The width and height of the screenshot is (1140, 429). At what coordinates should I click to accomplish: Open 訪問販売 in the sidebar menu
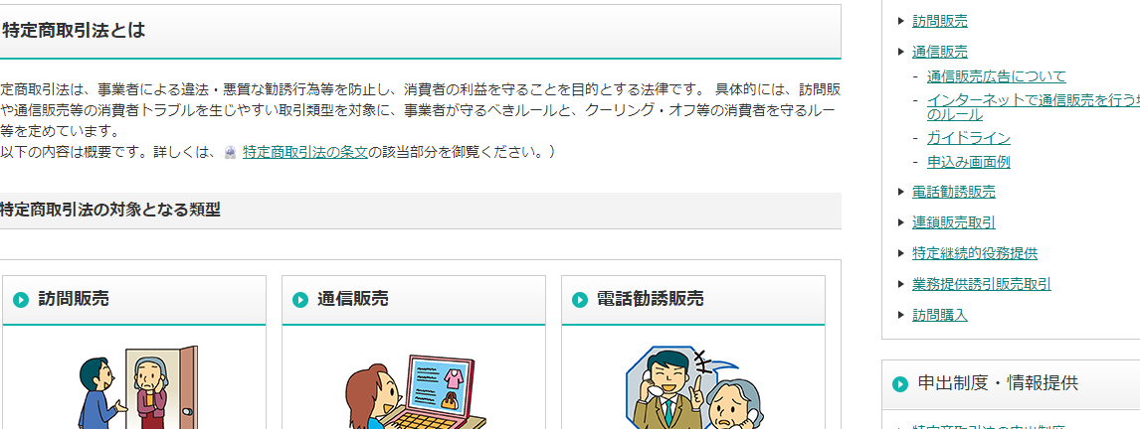coord(940,22)
